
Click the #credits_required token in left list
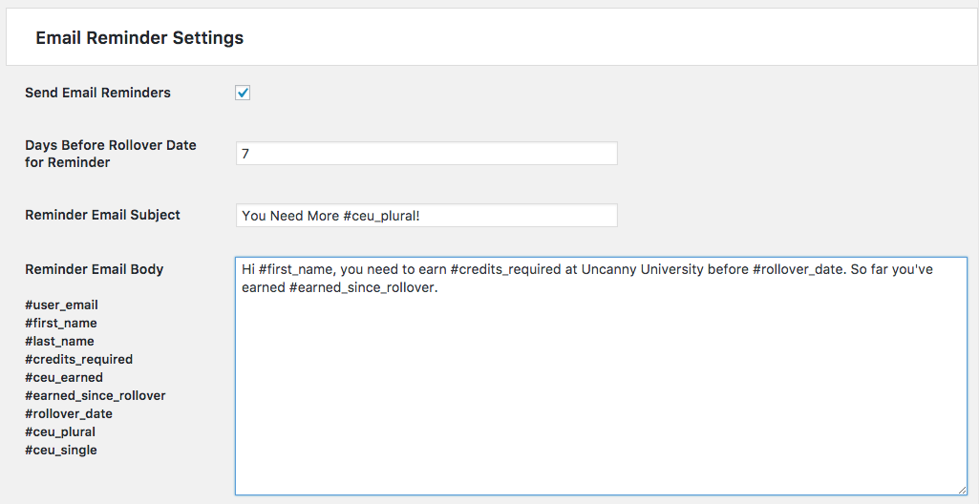[x=78, y=360]
